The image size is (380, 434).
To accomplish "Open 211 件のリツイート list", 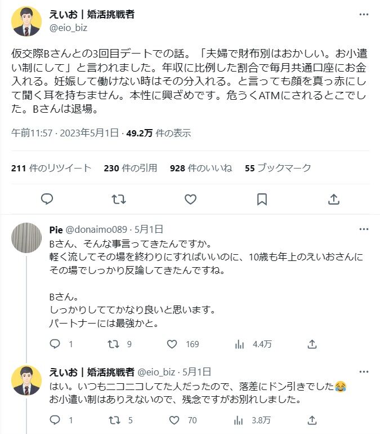I will [51, 168].
